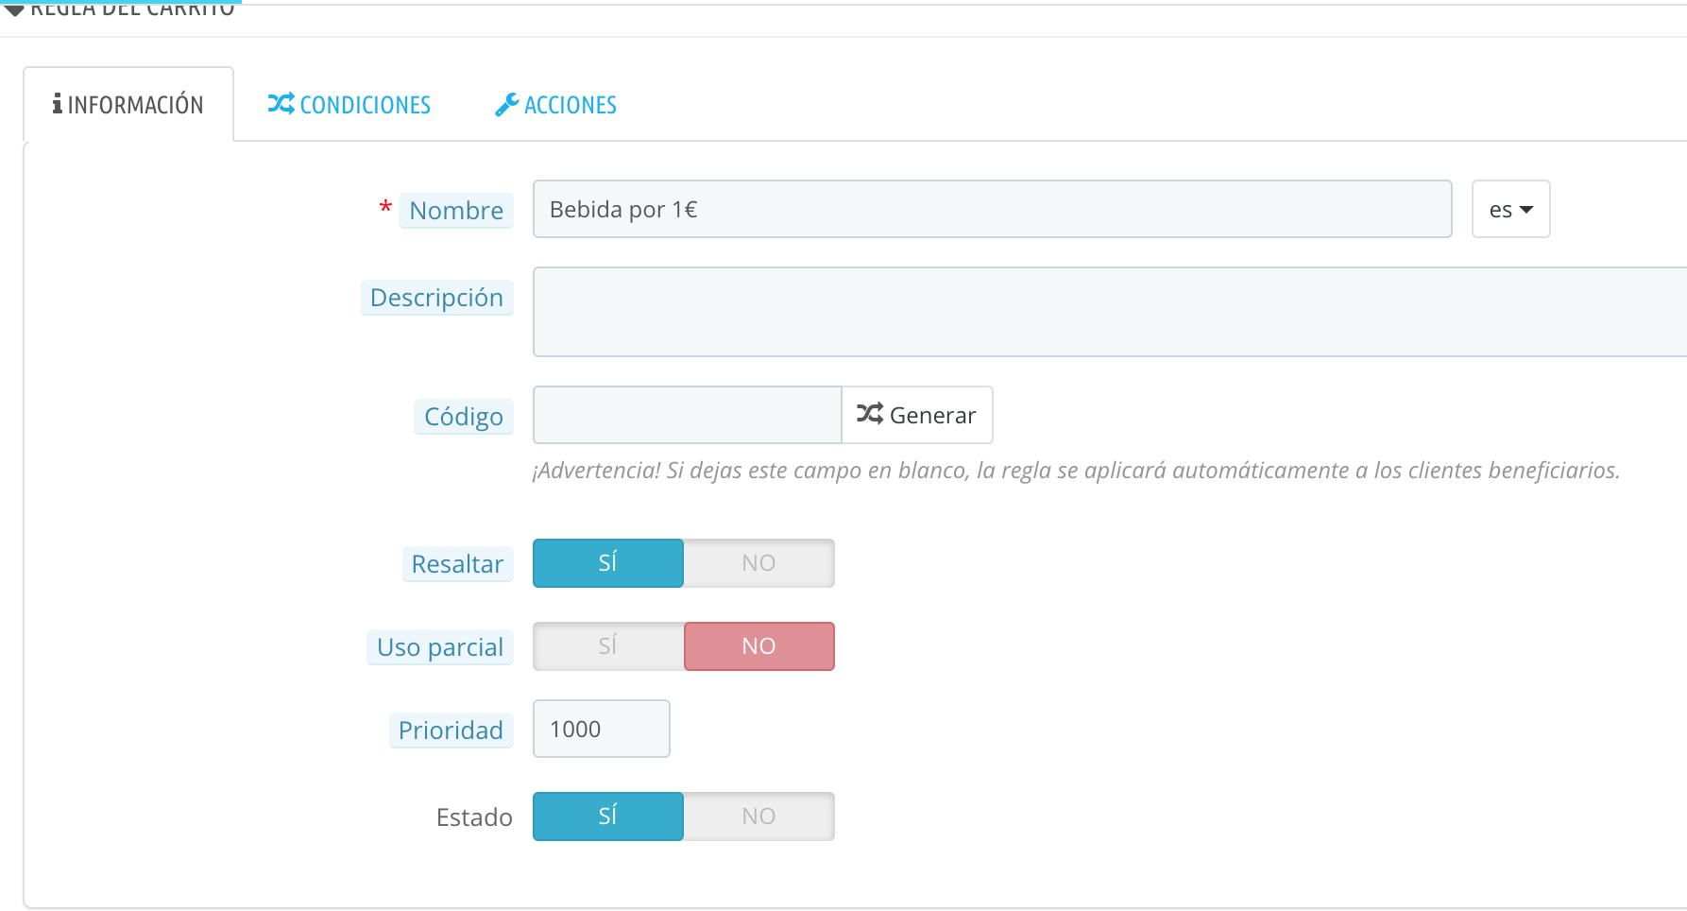Click the shuffle icon on Condiciones tab
This screenshot has height=911, width=1687.
[x=281, y=104]
